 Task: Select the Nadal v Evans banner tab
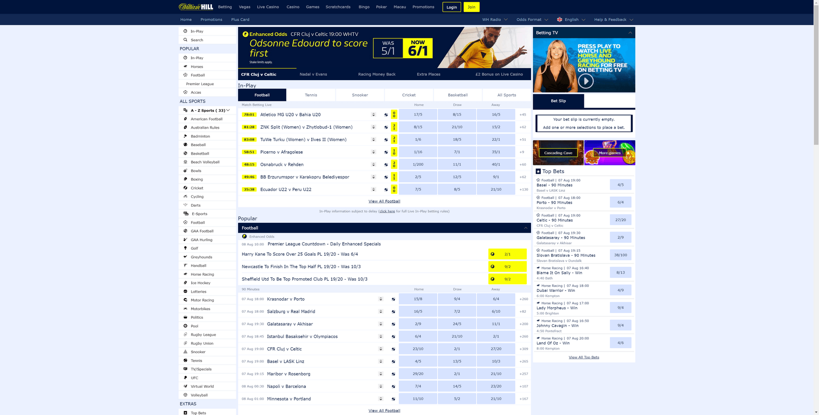[x=313, y=74]
